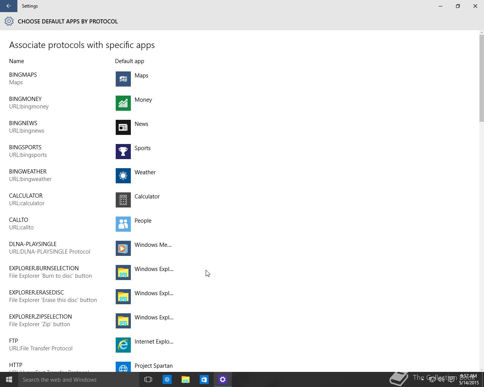
Task: Click the Settings app taskbar button
Action: (222, 379)
